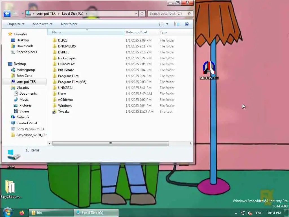Click the volume muted tray icon
The width and height of the screenshot is (289, 217).
[x=250, y=213]
